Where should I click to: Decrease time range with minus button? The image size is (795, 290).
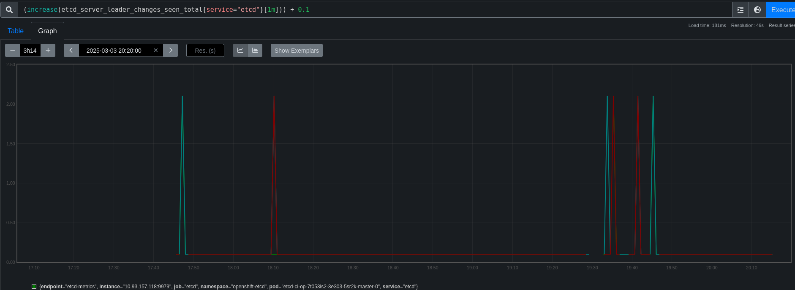point(13,50)
